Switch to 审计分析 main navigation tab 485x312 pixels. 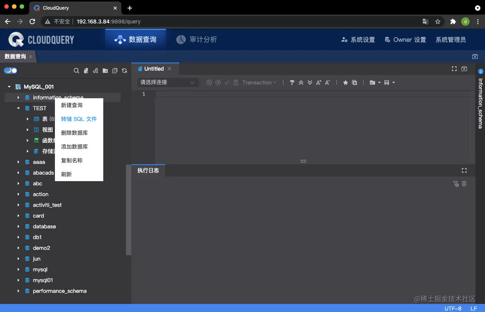(x=197, y=40)
